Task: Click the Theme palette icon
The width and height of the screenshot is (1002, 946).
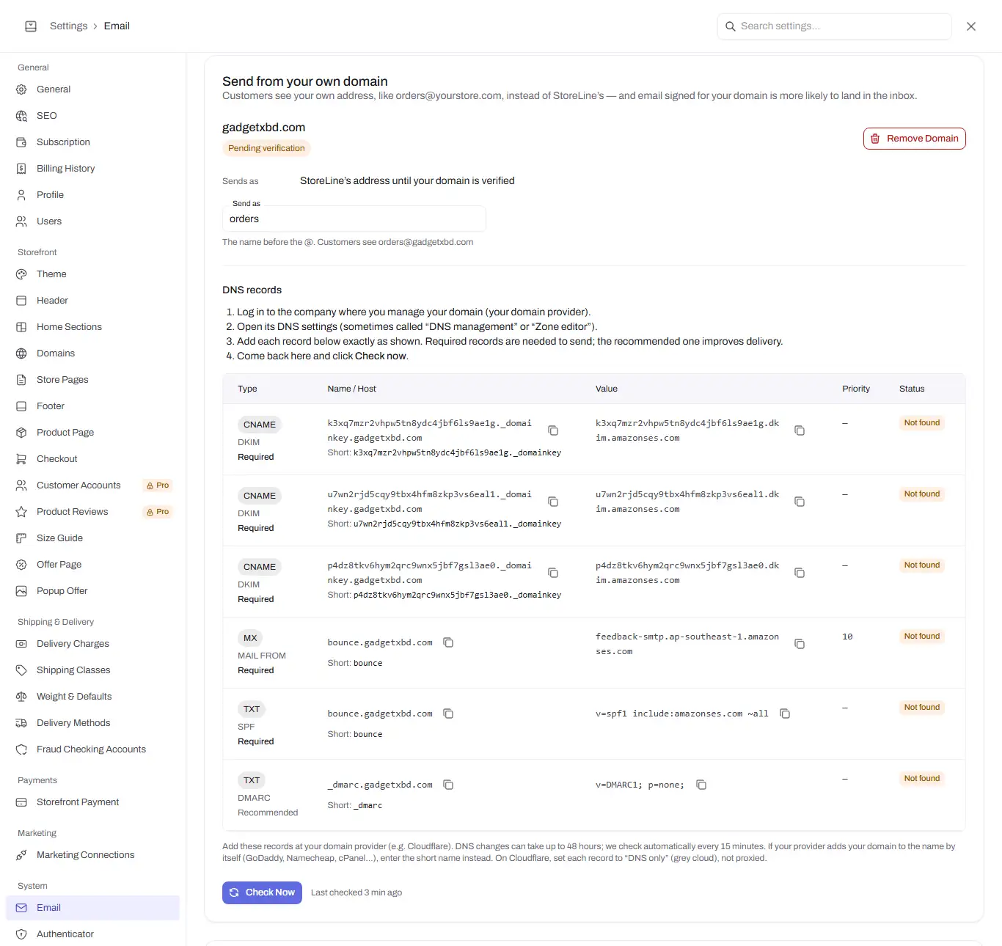Action: 21,274
